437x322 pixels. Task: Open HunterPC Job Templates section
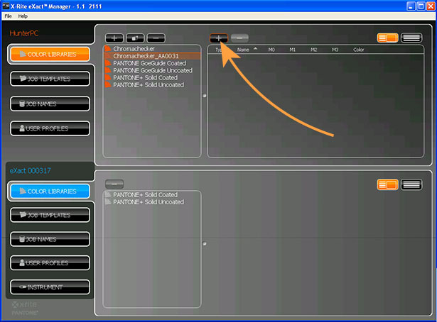coord(50,79)
